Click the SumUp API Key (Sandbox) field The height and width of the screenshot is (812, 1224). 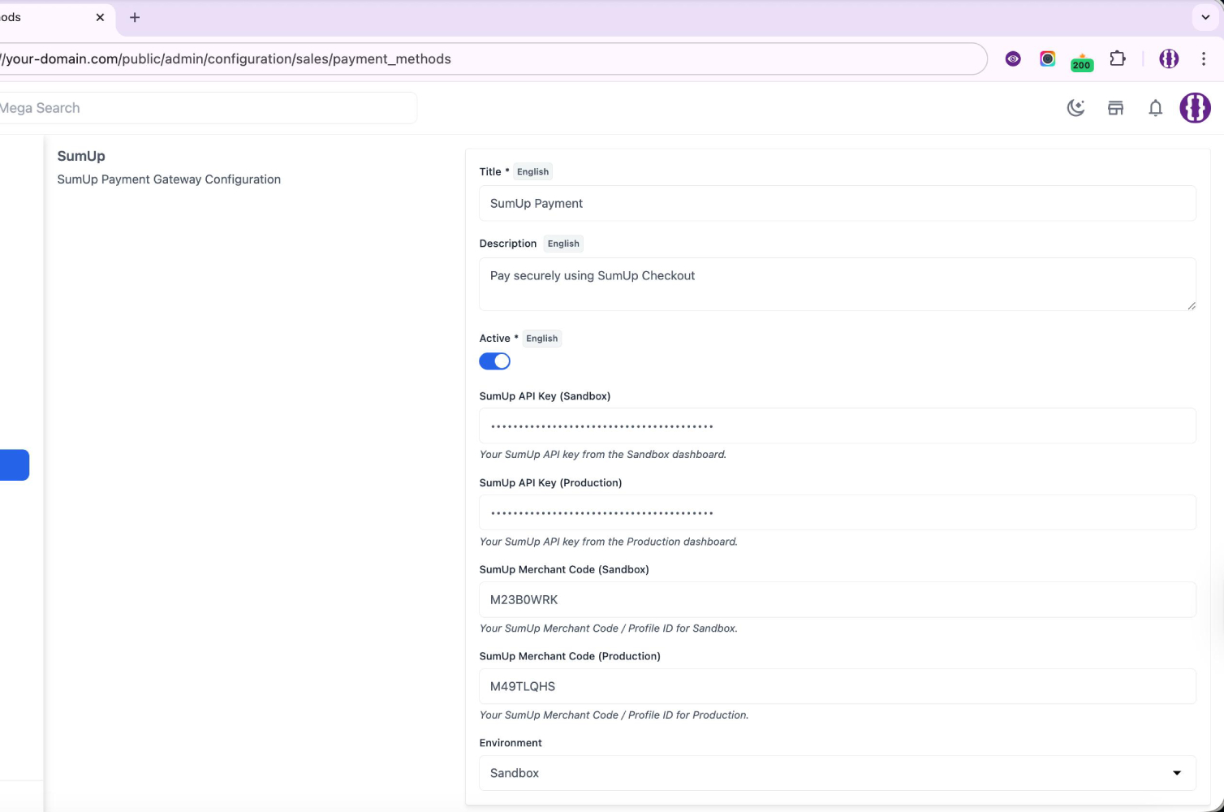click(838, 426)
